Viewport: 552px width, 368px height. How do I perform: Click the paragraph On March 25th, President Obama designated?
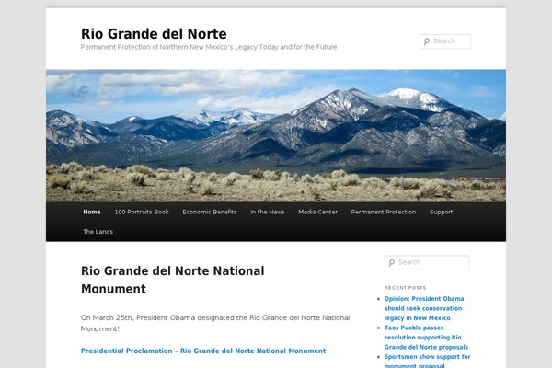click(215, 323)
